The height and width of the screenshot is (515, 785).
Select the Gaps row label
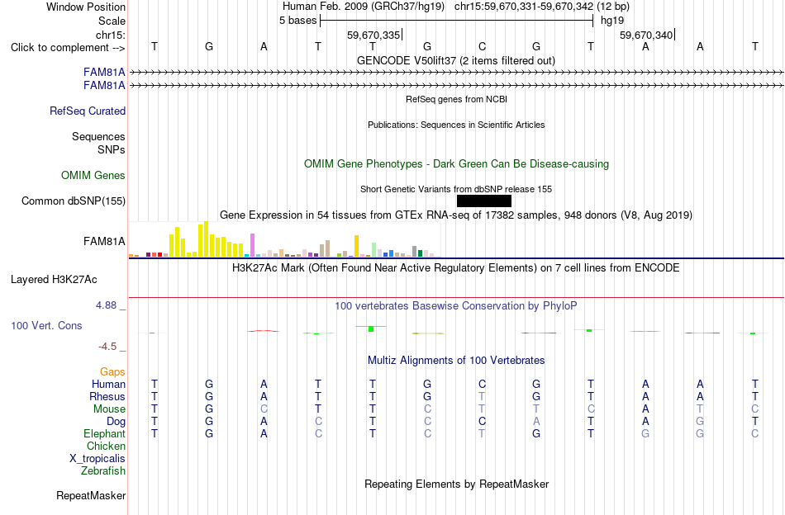point(112,371)
